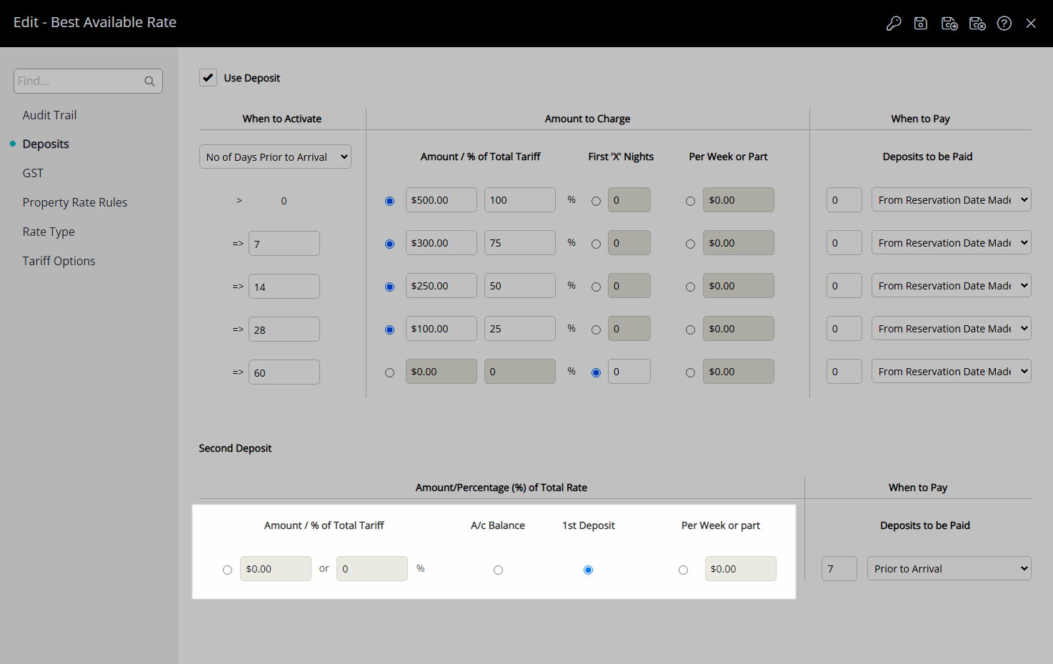Switch to the Rate Type section
1053x664 pixels.
click(49, 232)
